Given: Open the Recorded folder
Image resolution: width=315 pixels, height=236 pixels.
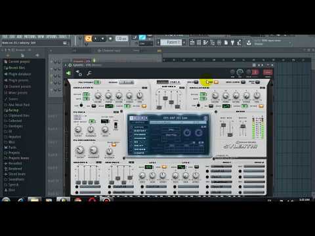Looking at the screenshot, I should point(13,163).
